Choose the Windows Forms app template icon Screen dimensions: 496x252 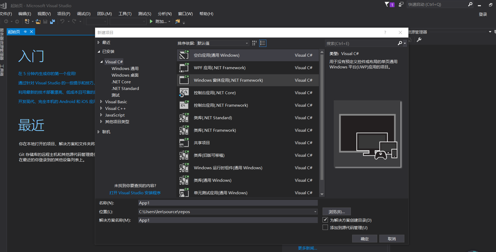point(184,80)
